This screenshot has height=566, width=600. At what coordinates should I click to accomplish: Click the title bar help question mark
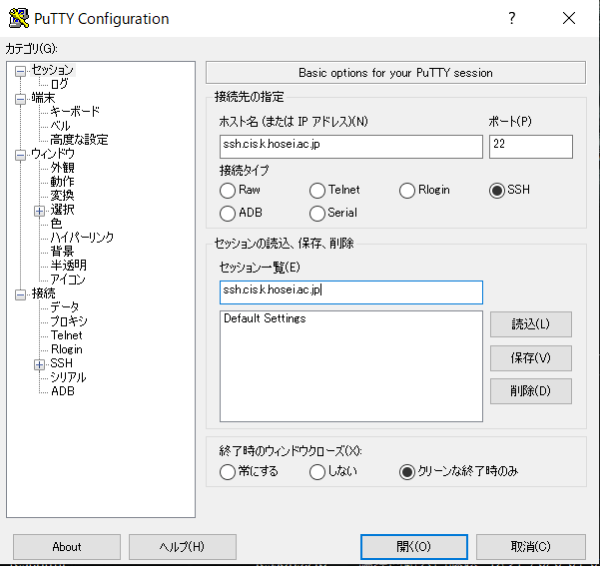click(x=511, y=18)
